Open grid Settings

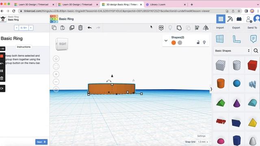click(x=201, y=136)
